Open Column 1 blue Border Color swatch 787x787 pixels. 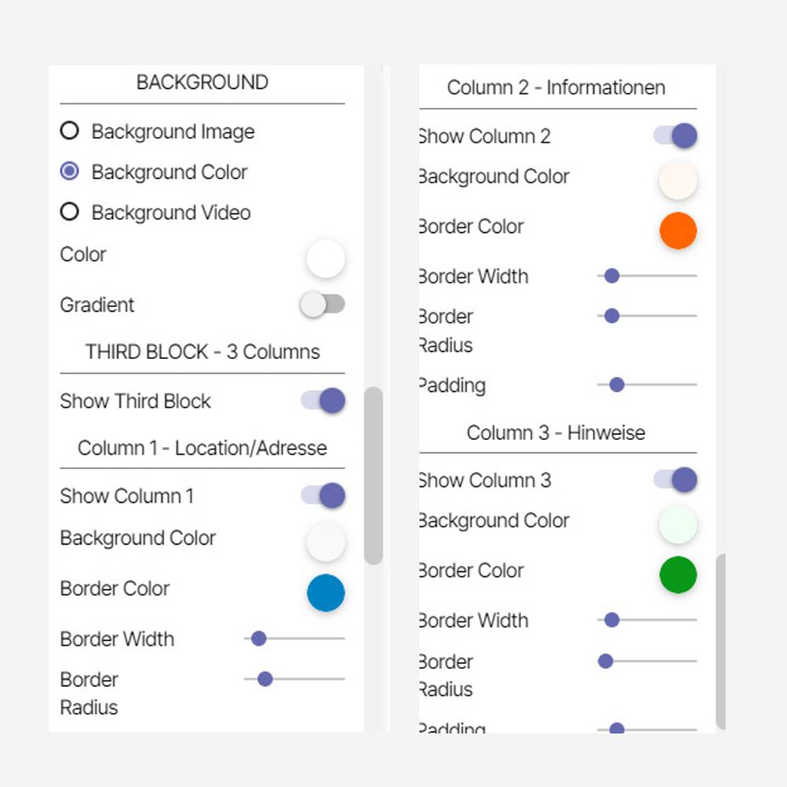click(x=326, y=593)
